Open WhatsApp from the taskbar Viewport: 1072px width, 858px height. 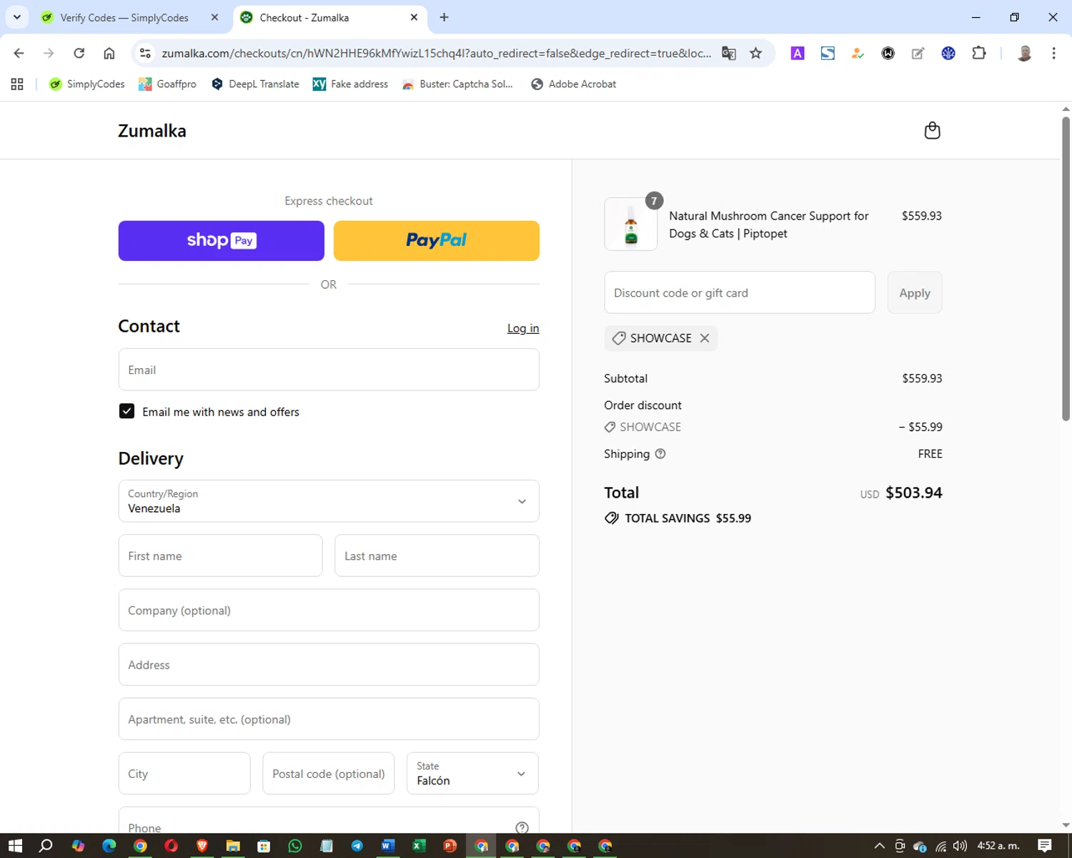point(295,846)
